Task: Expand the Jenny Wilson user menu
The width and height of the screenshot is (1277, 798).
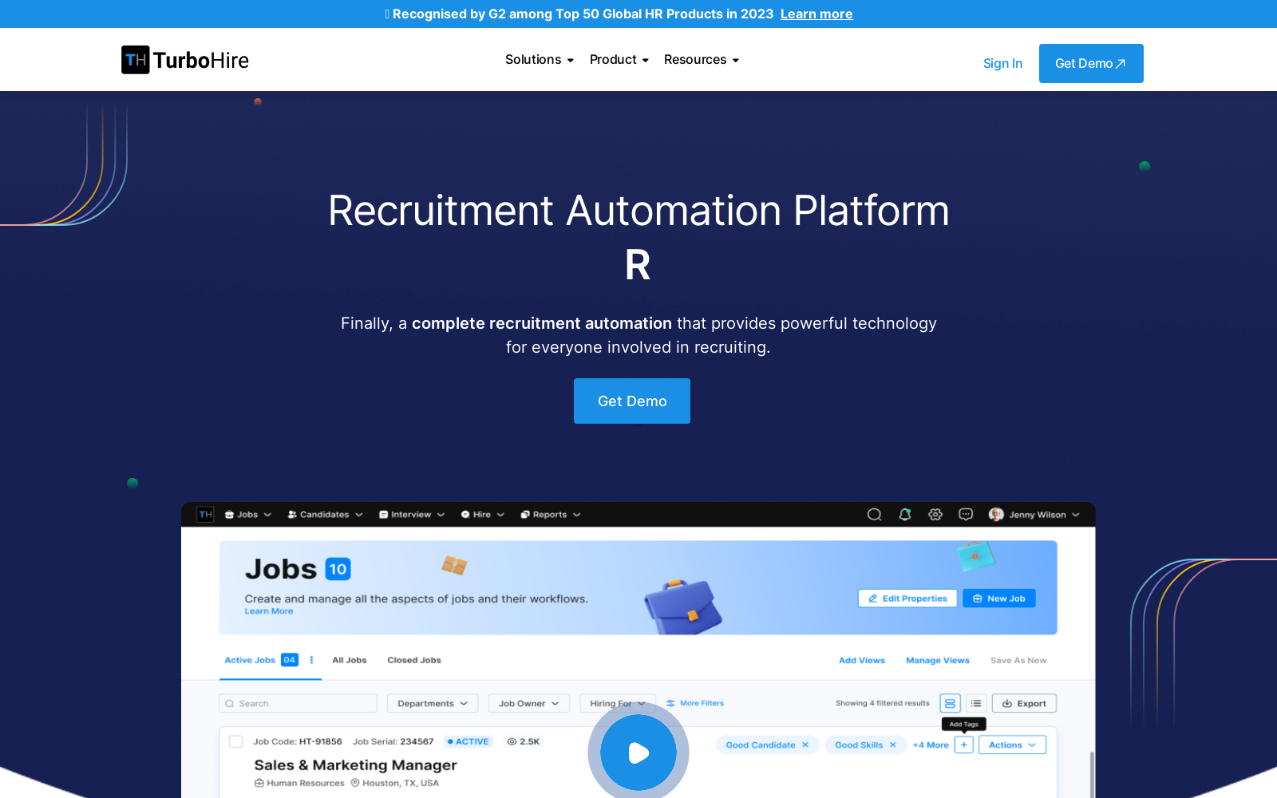Action: click(1034, 515)
